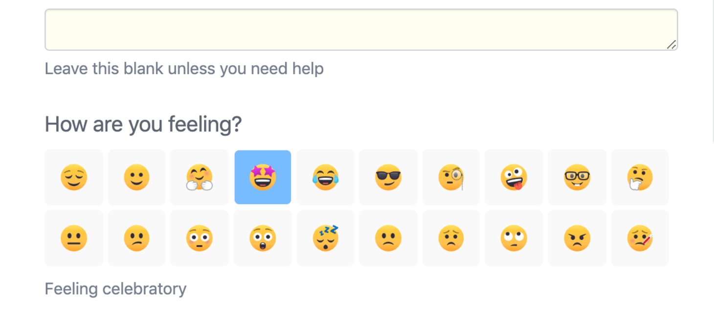Select the monocle face emoji
The width and height of the screenshot is (714, 321).
(451, 177)
